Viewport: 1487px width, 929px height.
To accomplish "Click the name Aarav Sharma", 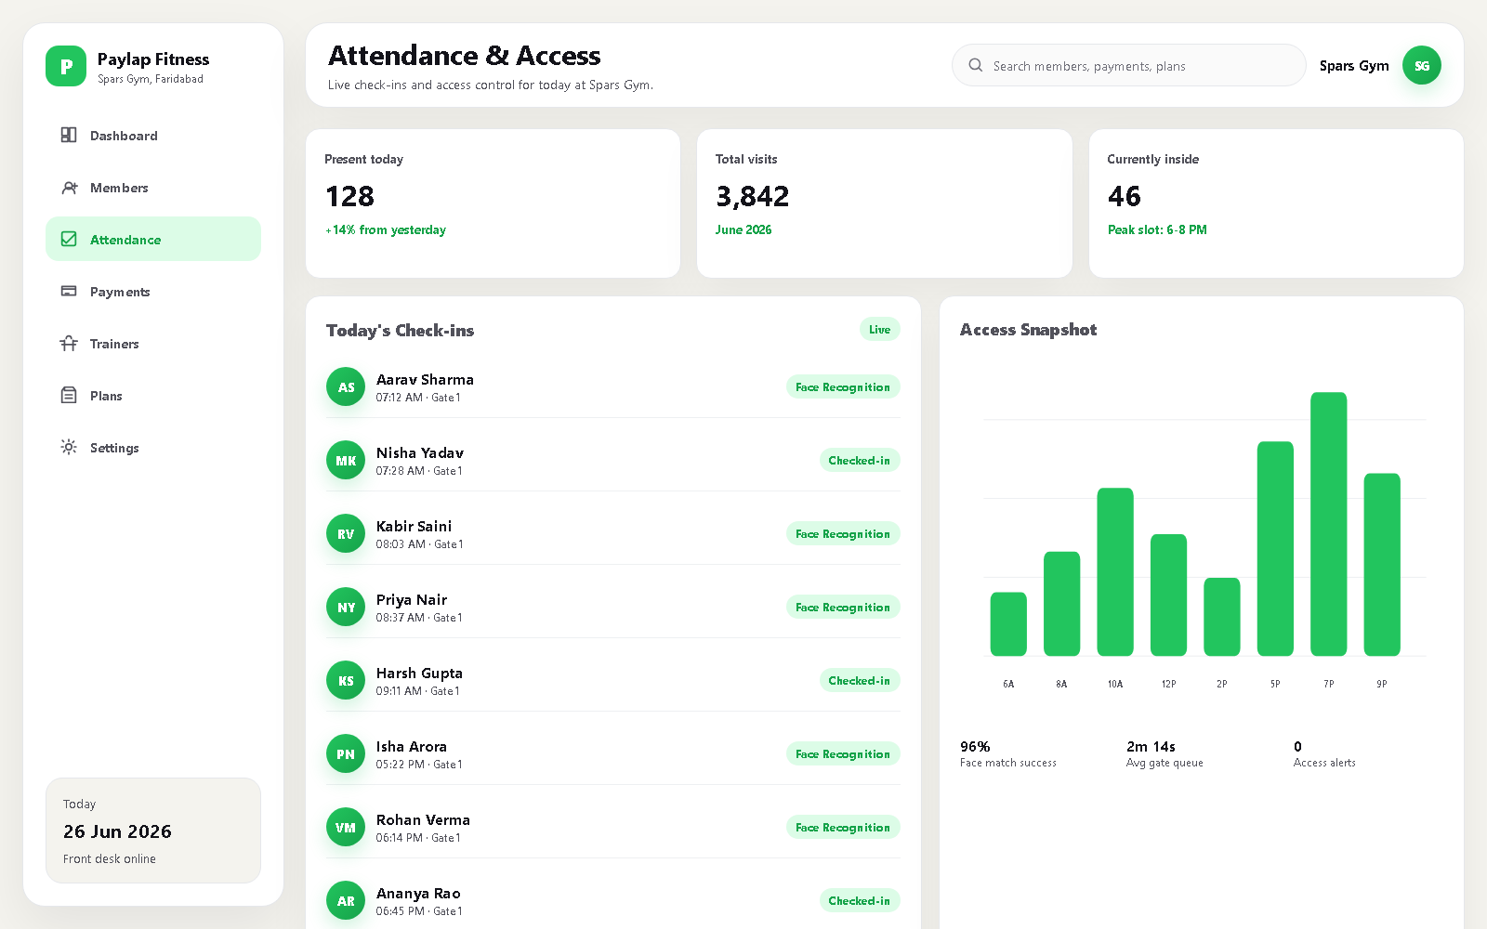I will click(425, 379).
